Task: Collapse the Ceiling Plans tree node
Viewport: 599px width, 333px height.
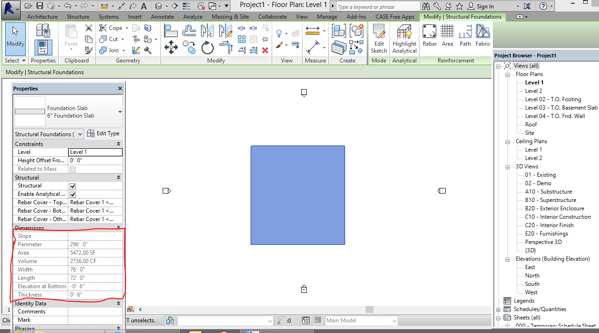Action: pos(507,141)
